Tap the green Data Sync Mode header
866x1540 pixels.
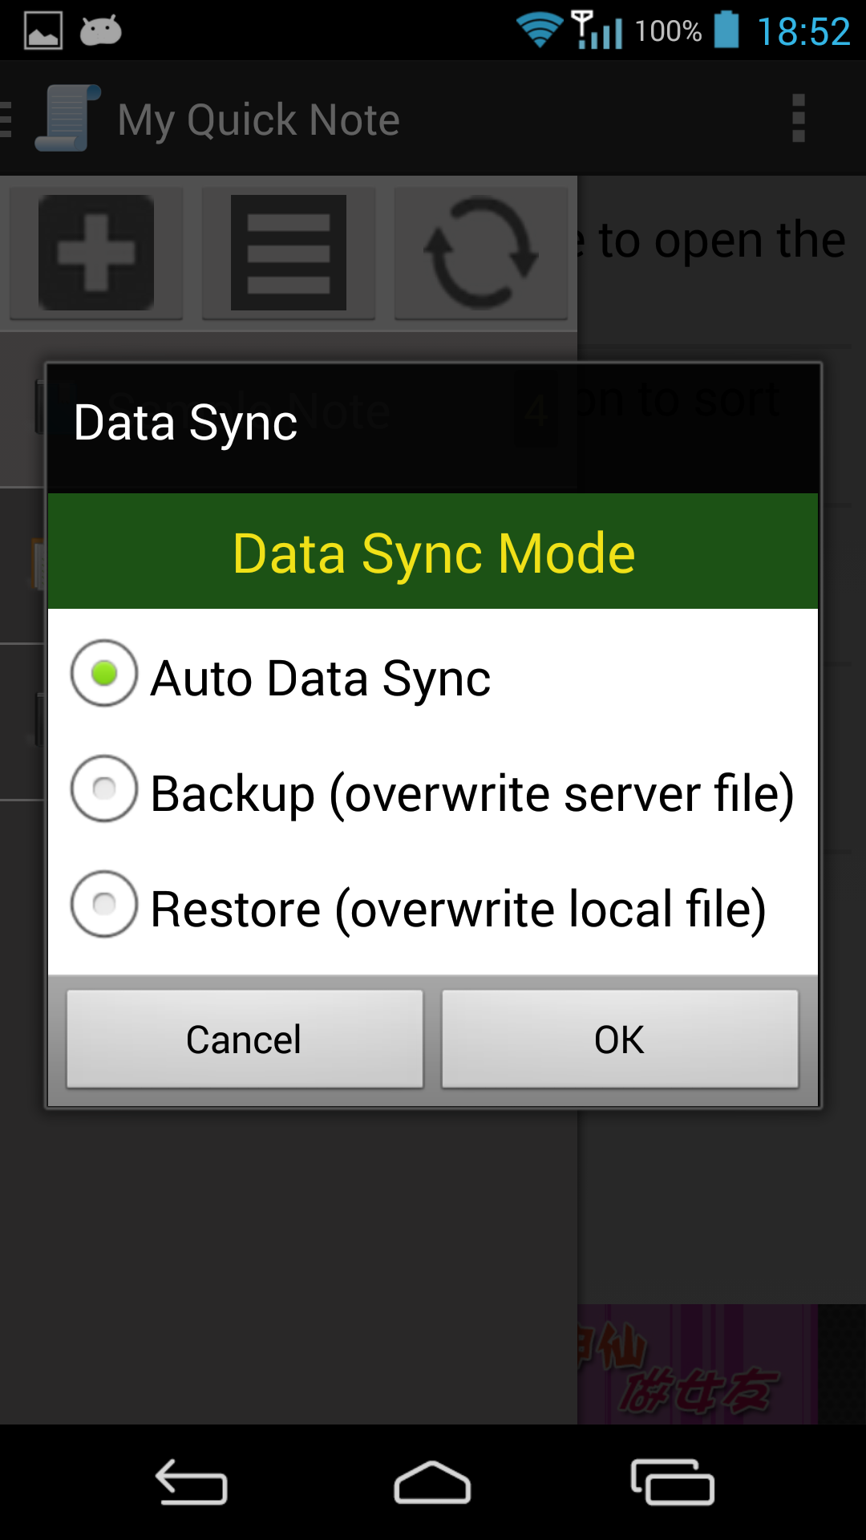click(433, 552)
